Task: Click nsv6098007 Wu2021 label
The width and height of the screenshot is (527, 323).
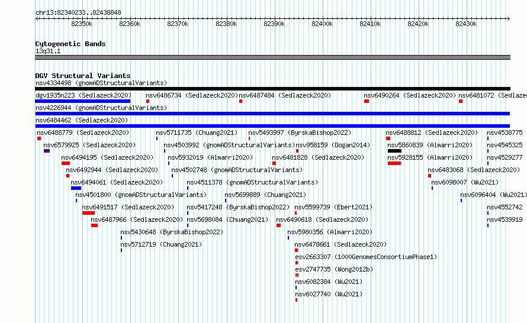Action: click(465, 182)
